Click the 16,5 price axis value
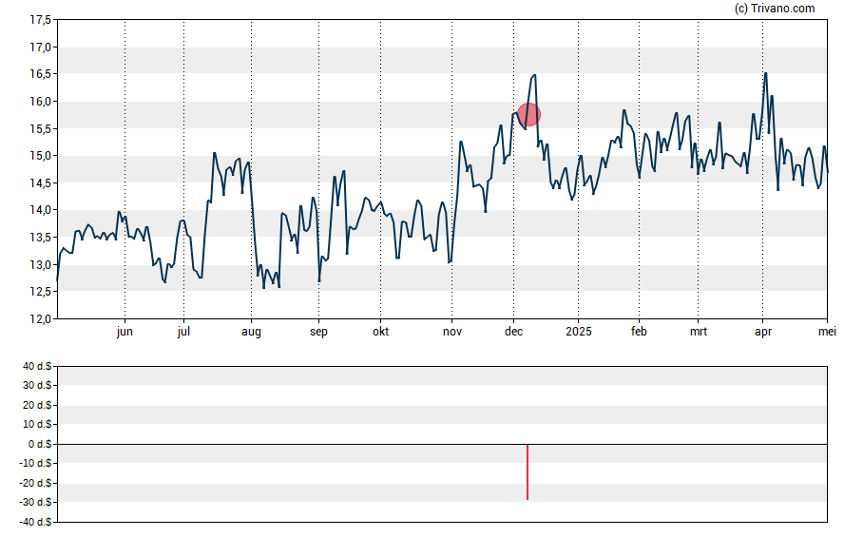The width and height of the screenshot is (844, 537). click(40, 74)
